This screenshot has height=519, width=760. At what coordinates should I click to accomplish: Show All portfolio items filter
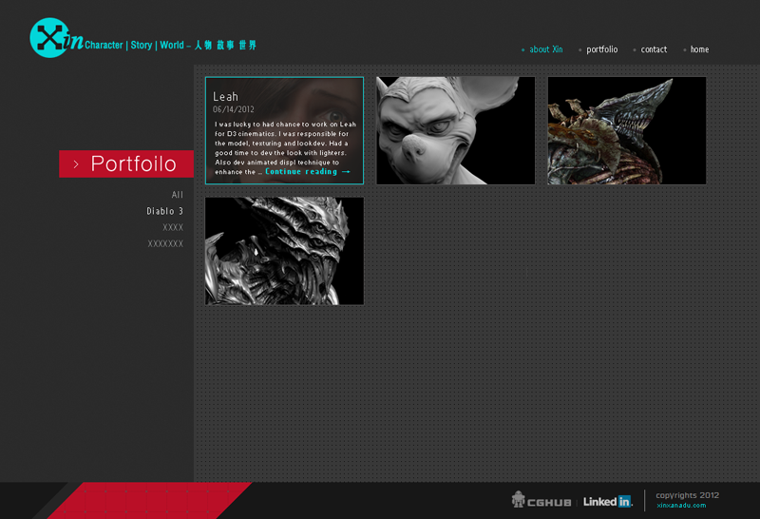click(x=178, y=195)
